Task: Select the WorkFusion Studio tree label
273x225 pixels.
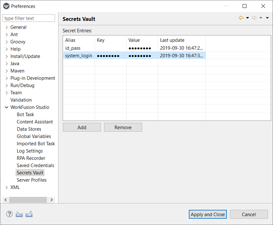Action: tap(30, 107)
